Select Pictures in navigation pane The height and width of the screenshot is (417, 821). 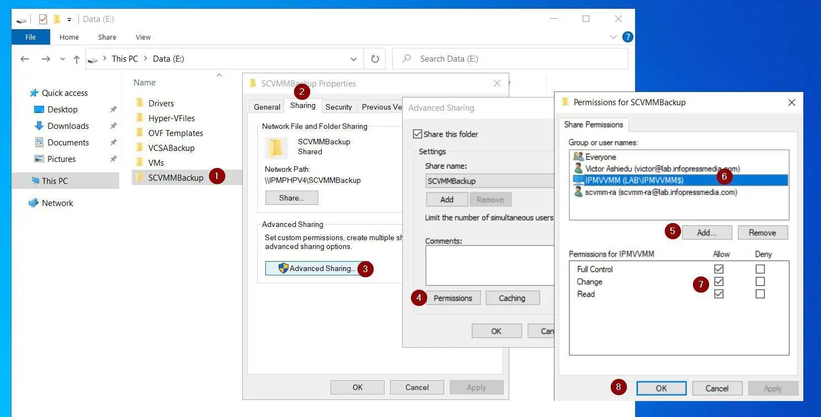point(61,159)
